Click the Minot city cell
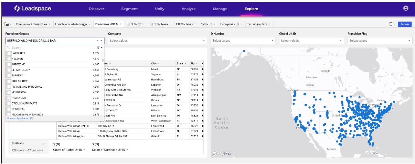The height and width of the screenshot is (164, 415). pos(163,69)
